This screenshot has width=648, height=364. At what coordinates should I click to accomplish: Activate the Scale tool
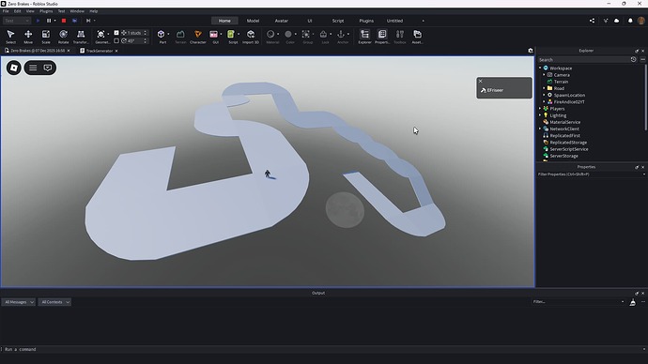[x=46, y=37]
